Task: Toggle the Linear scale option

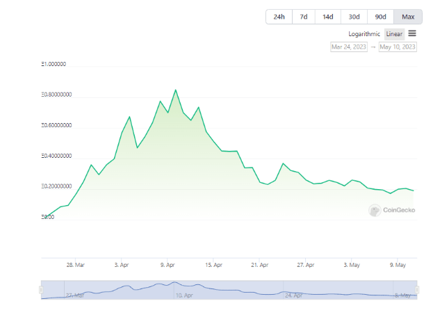Action: [394, 33]
